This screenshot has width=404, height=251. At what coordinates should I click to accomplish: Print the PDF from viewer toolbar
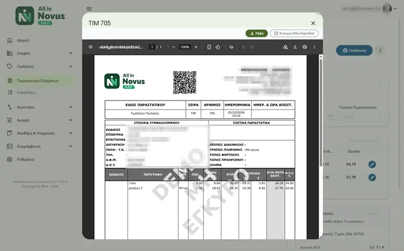(305, 47)
